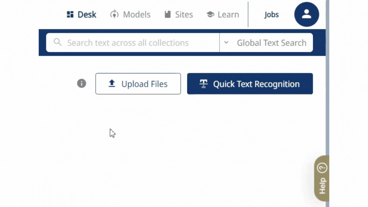Click the Learn graduation cap icon

(x=210, y=14)
